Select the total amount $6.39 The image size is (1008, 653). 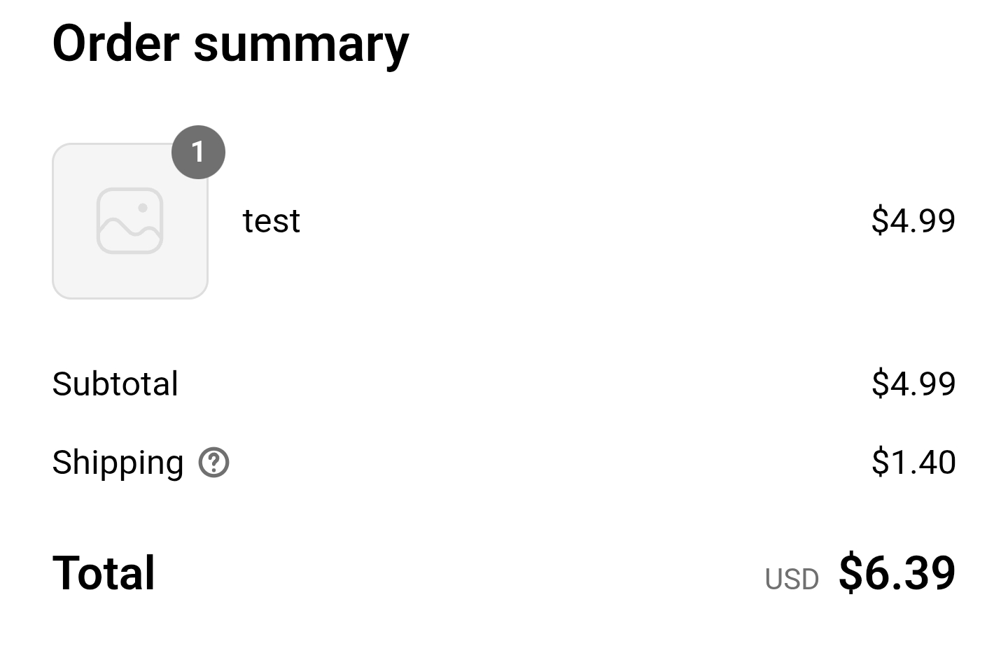[x=897, y=573]
